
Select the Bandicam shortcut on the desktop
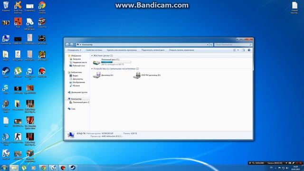(42, 72)
